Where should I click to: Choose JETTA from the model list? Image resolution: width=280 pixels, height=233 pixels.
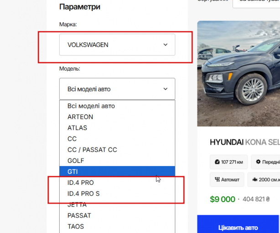coord(117,204)
